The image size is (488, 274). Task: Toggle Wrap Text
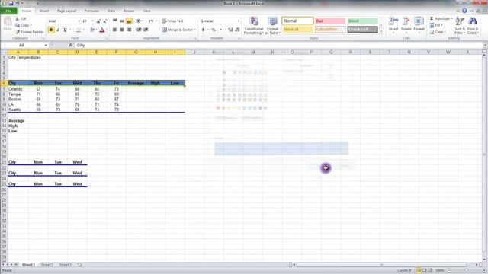pos(173,21)
